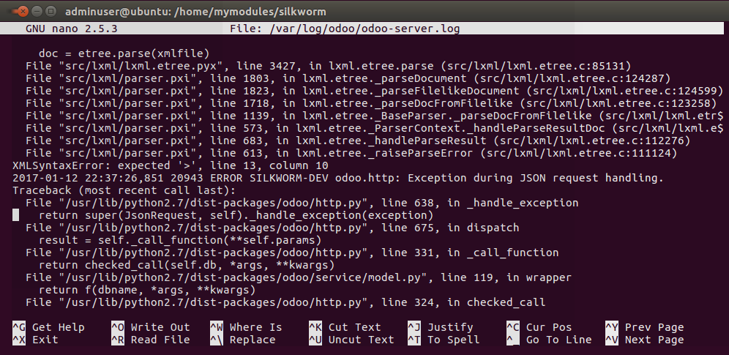The width and height of the screenshot is (729, 355).
Task: Click the line 638 in _handle_exception row
Action: 302,203
